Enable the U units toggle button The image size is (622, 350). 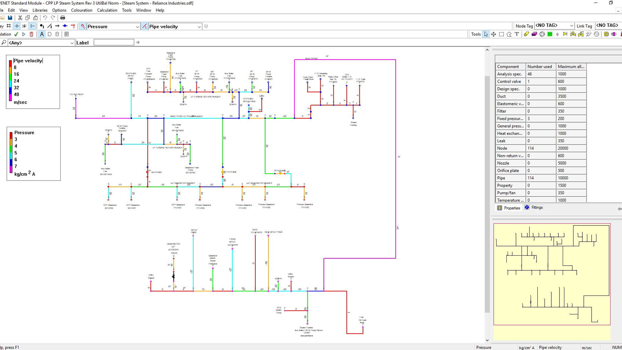(205, 26)
